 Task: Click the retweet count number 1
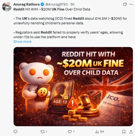(46, 132)
